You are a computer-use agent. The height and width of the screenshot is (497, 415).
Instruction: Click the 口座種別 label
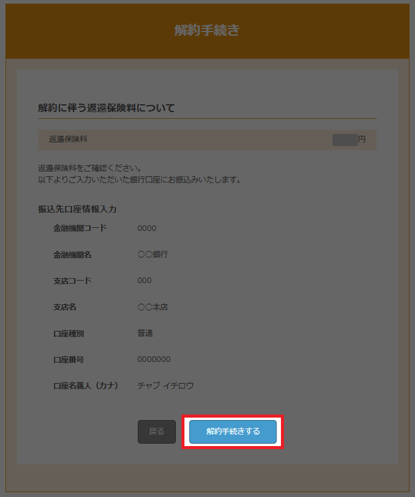point(69,333)
